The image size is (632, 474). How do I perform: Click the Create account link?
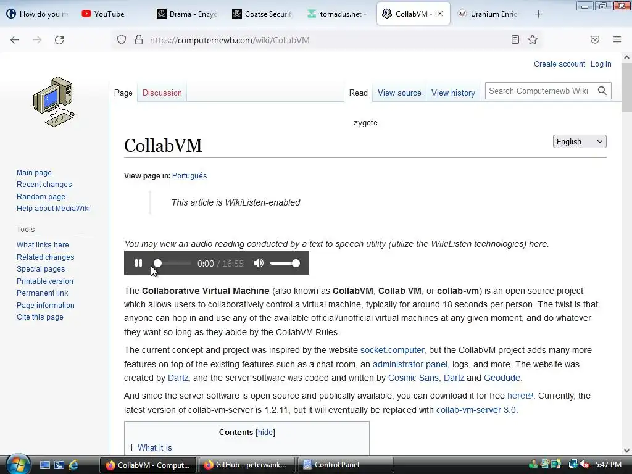[559, 64]
